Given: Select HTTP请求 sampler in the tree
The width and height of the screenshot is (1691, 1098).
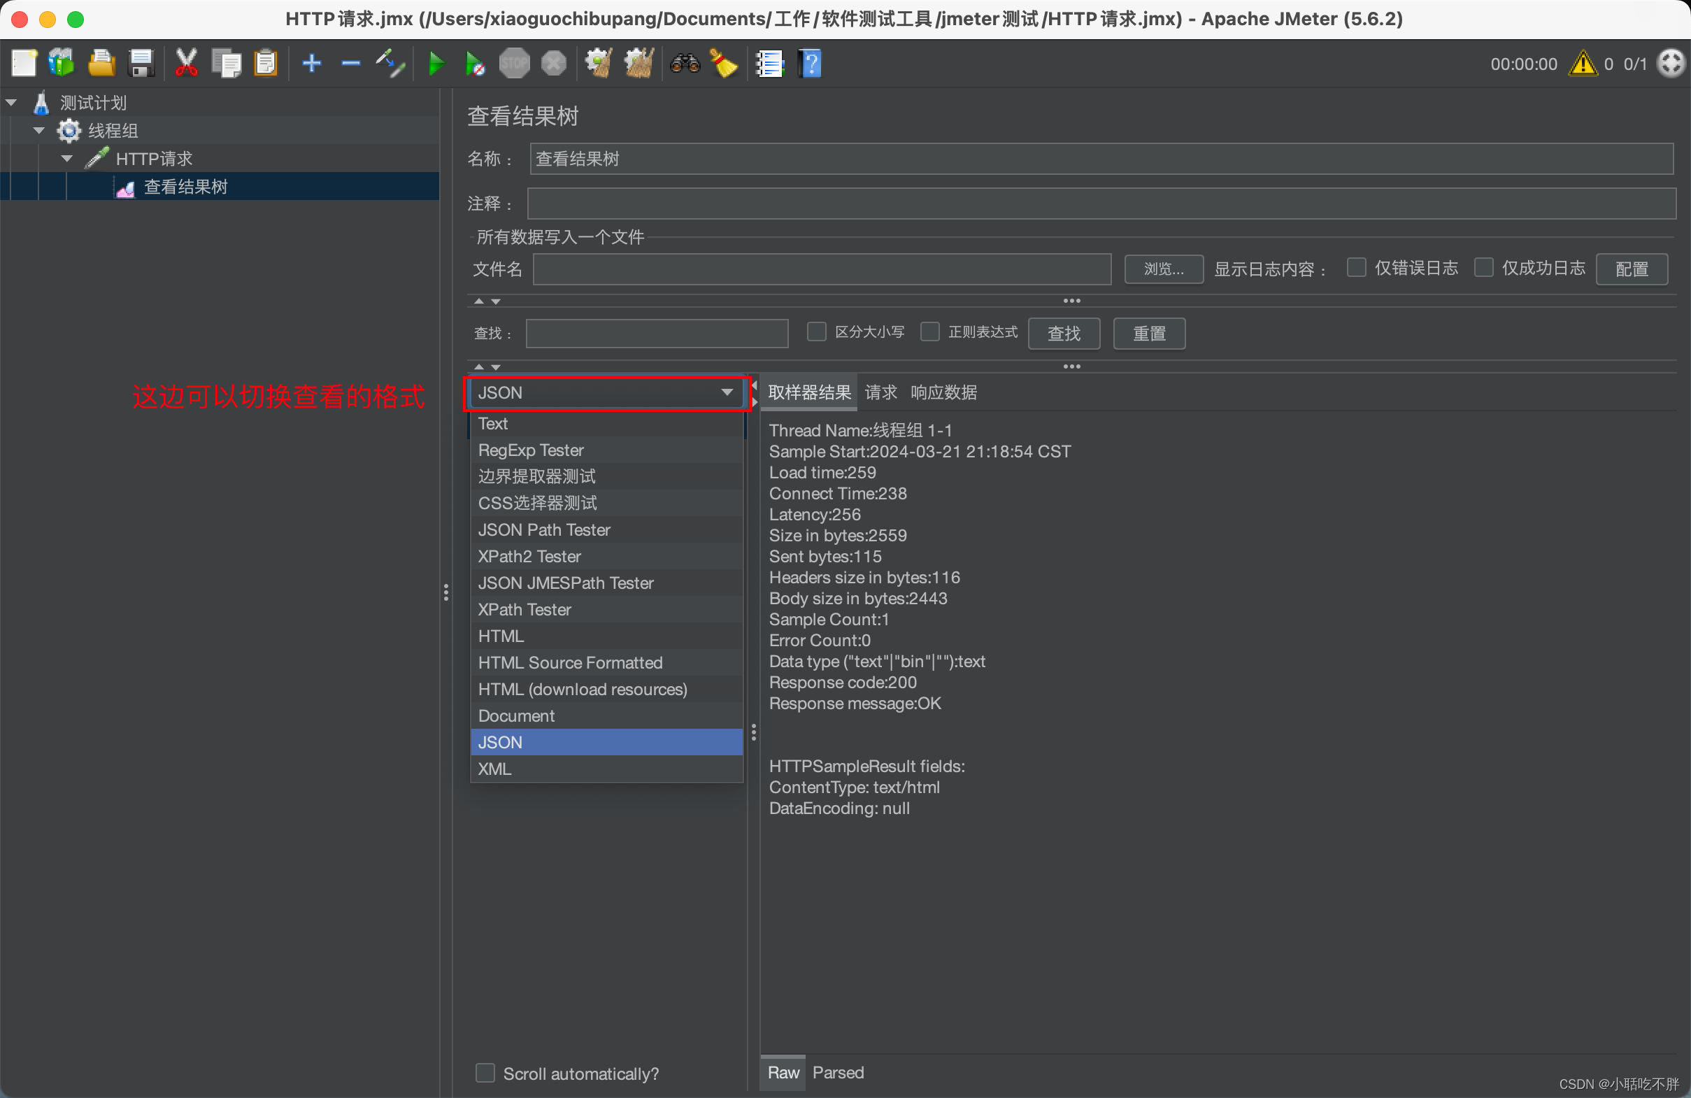Looking at the screenshot, I should [x=154, y=159].
